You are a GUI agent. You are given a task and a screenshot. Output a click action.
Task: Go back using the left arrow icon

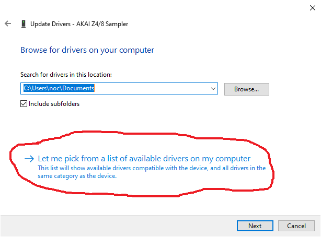8,23
